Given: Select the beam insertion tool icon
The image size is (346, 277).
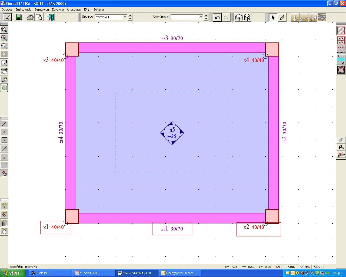Looking at the screenshot, I should pyautogui.click(x=304, y=18).
